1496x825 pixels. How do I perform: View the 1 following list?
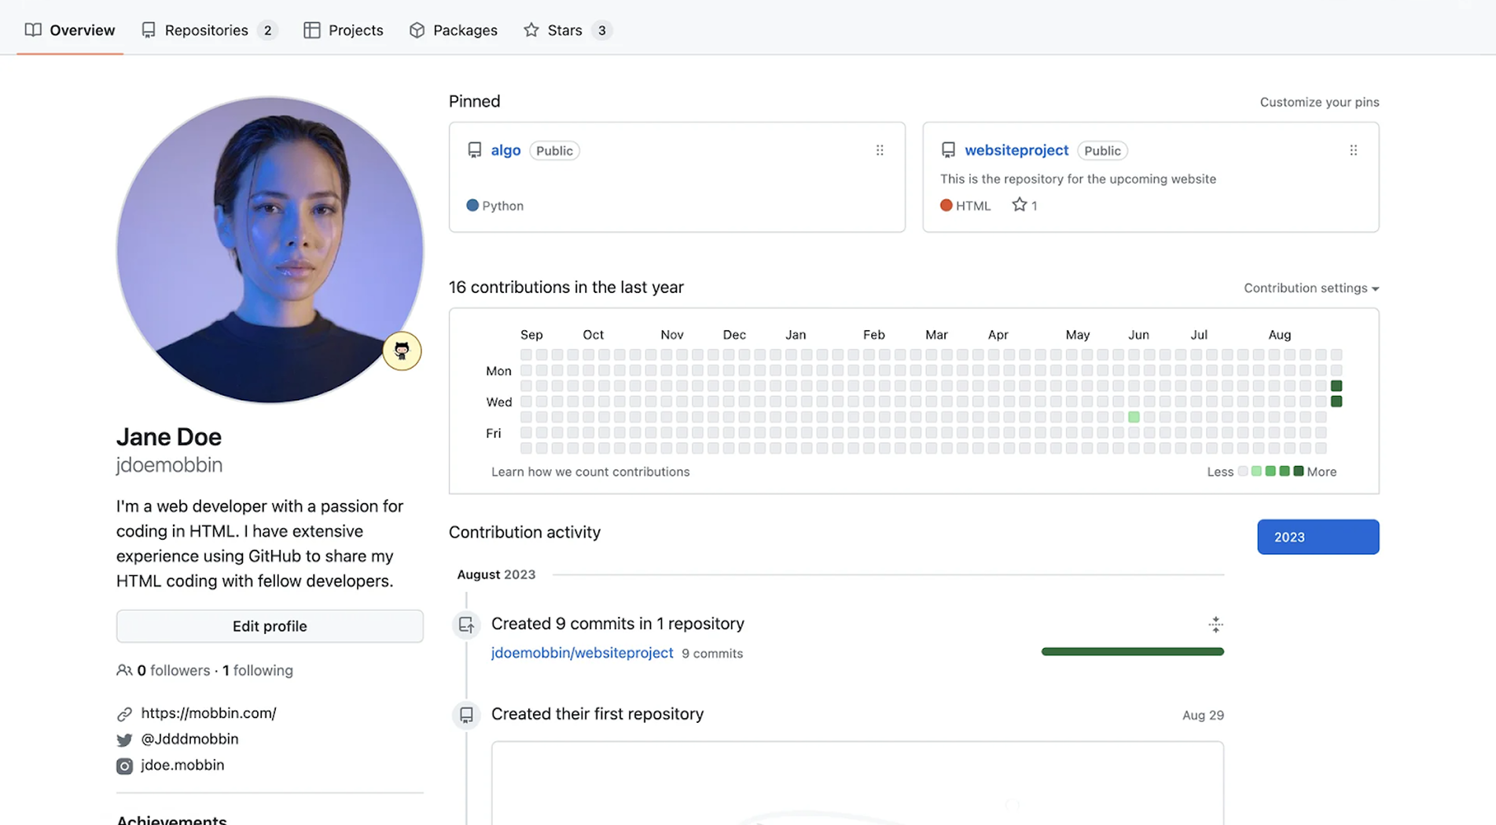pyautogui.click(x=258, y=670)
